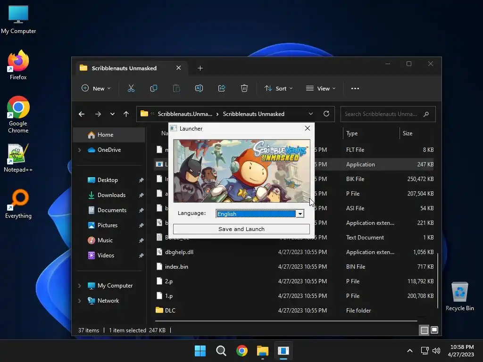This screenshot has width=483, height=362.
Task: Click the Type column header
Action: pyautogui.click(x=352, y=133)
